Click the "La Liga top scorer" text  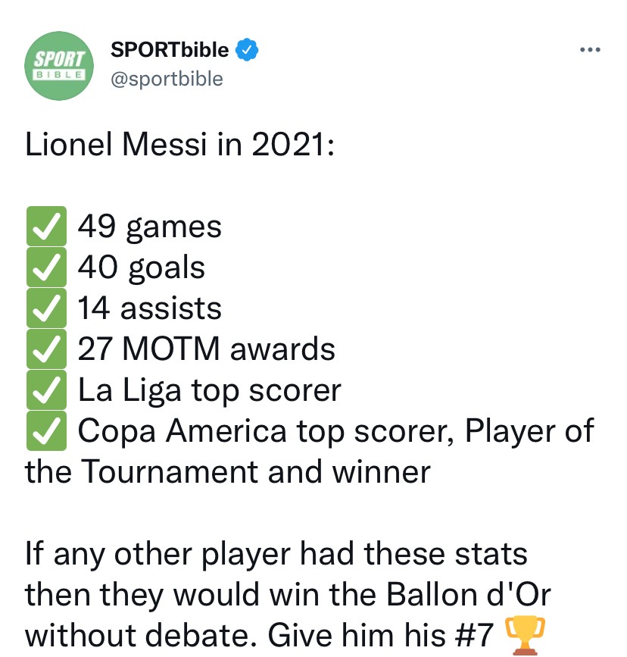[210, 390]
